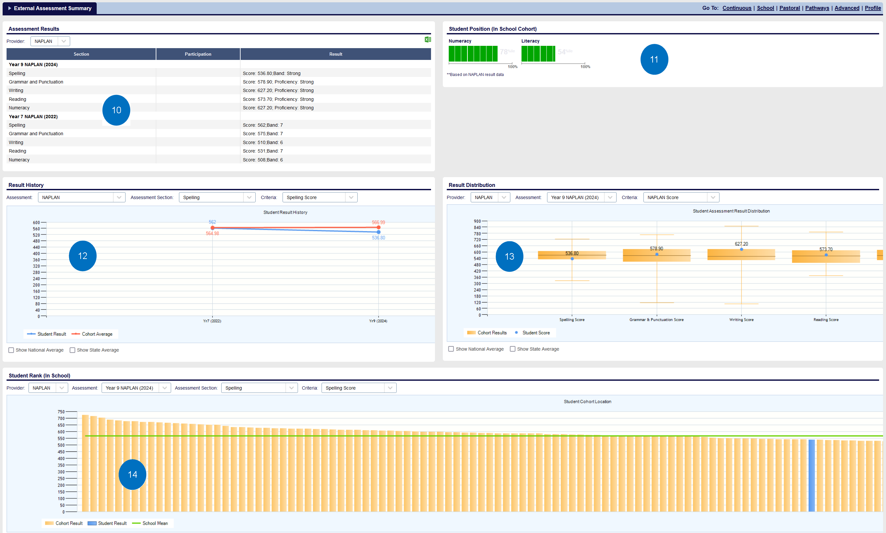Click the numbered marker 10 badge
This screenshot has width=886, height=533.
click(x=116, y=110)
